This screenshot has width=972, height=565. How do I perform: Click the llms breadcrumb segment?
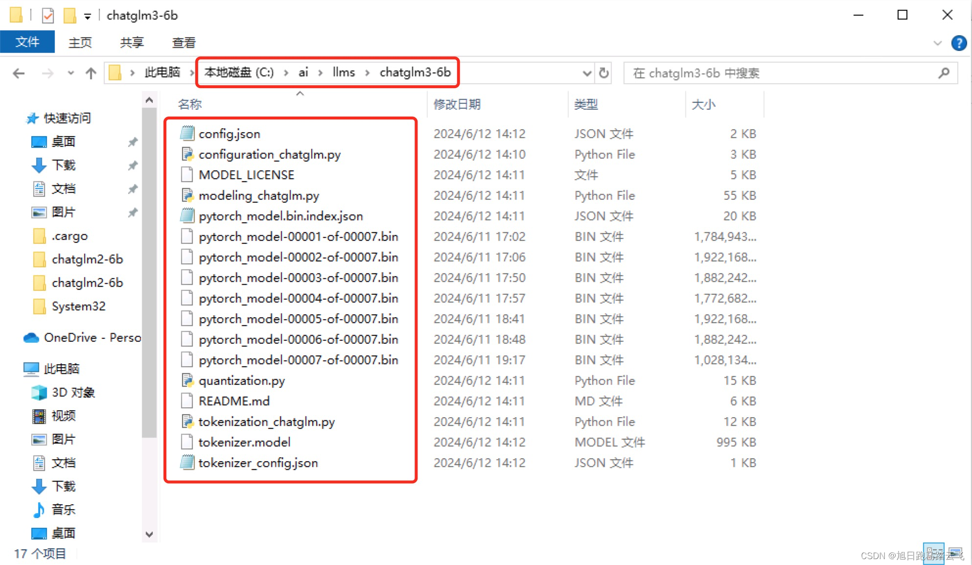point(344,72)
